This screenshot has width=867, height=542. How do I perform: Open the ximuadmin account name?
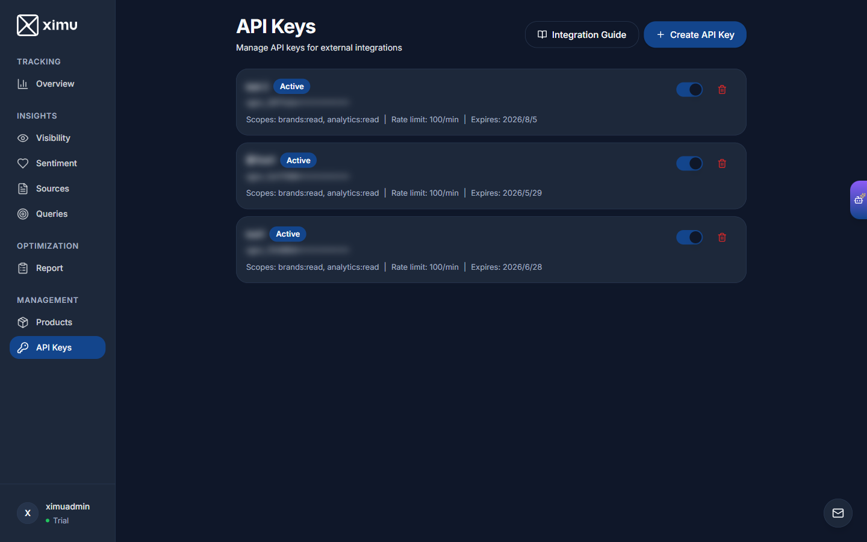[67, 506]
